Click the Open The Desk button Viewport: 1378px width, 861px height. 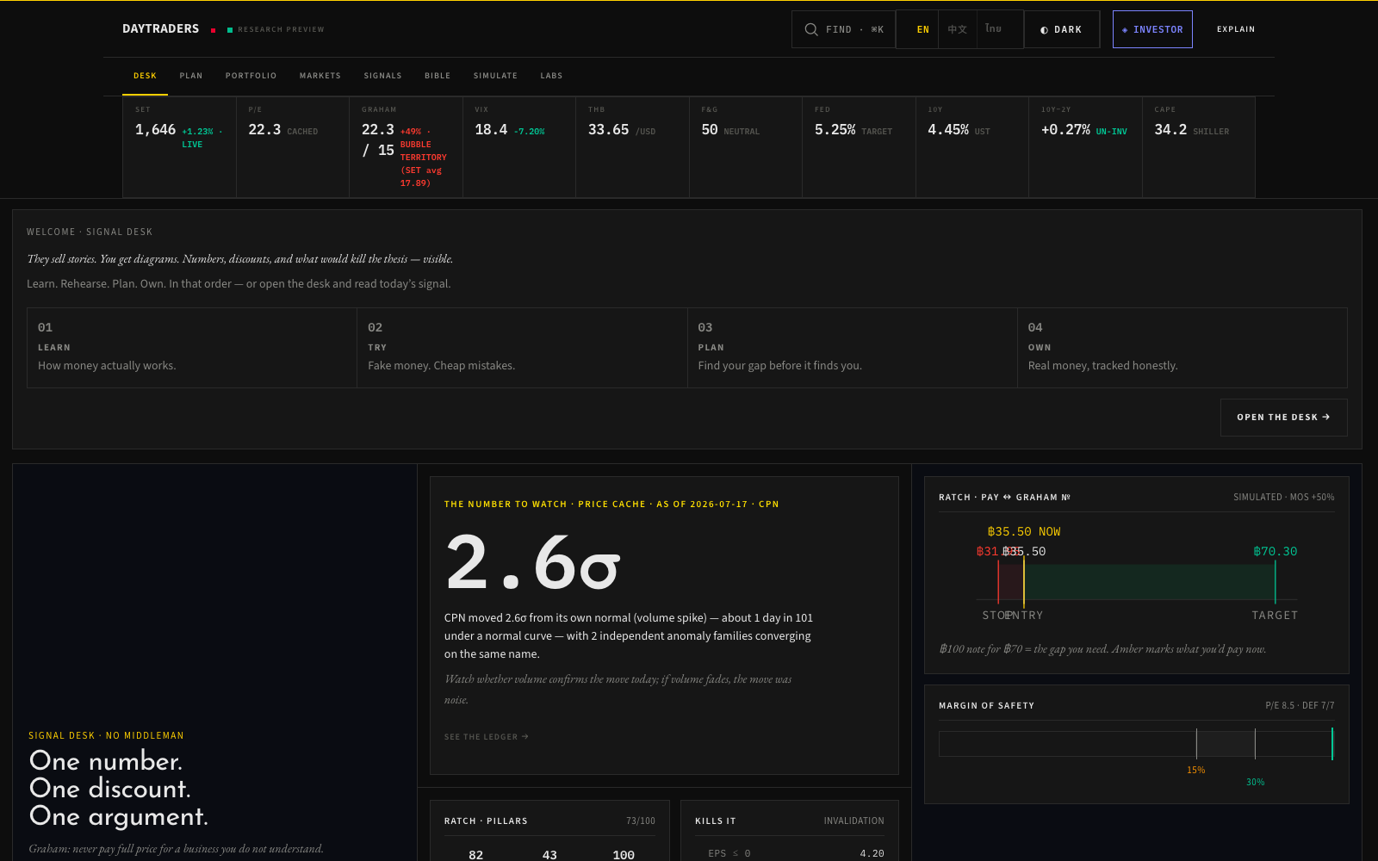tap(1283, 418)
